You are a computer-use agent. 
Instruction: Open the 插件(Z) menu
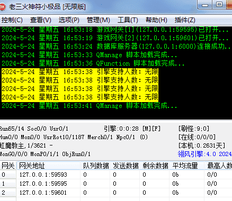[185, 20]
